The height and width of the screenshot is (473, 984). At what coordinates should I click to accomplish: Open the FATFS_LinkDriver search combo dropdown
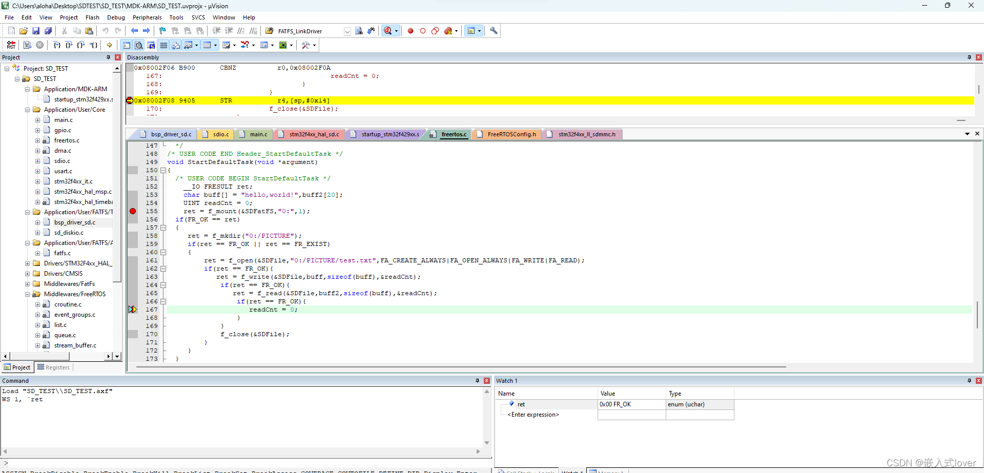(x=347, y=31)
